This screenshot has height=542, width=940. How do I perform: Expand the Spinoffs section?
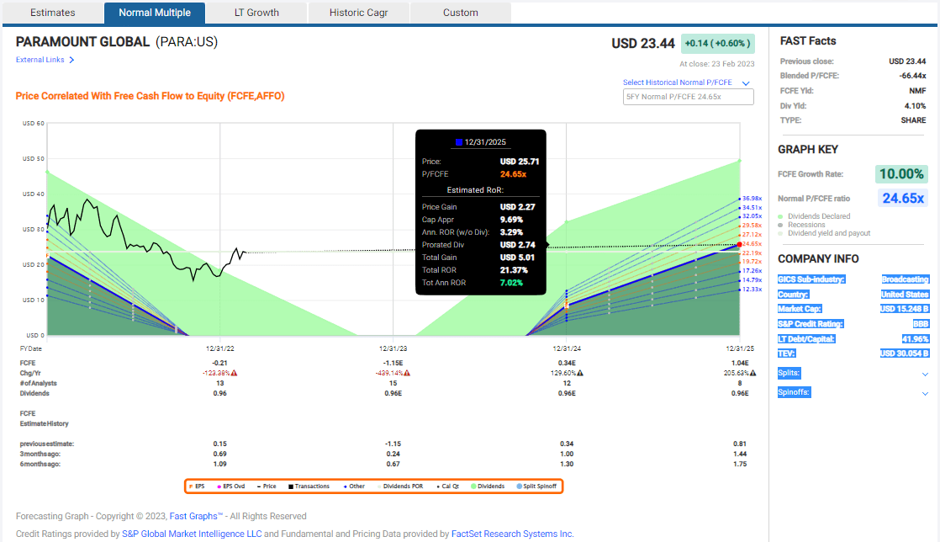coord(925,394)
